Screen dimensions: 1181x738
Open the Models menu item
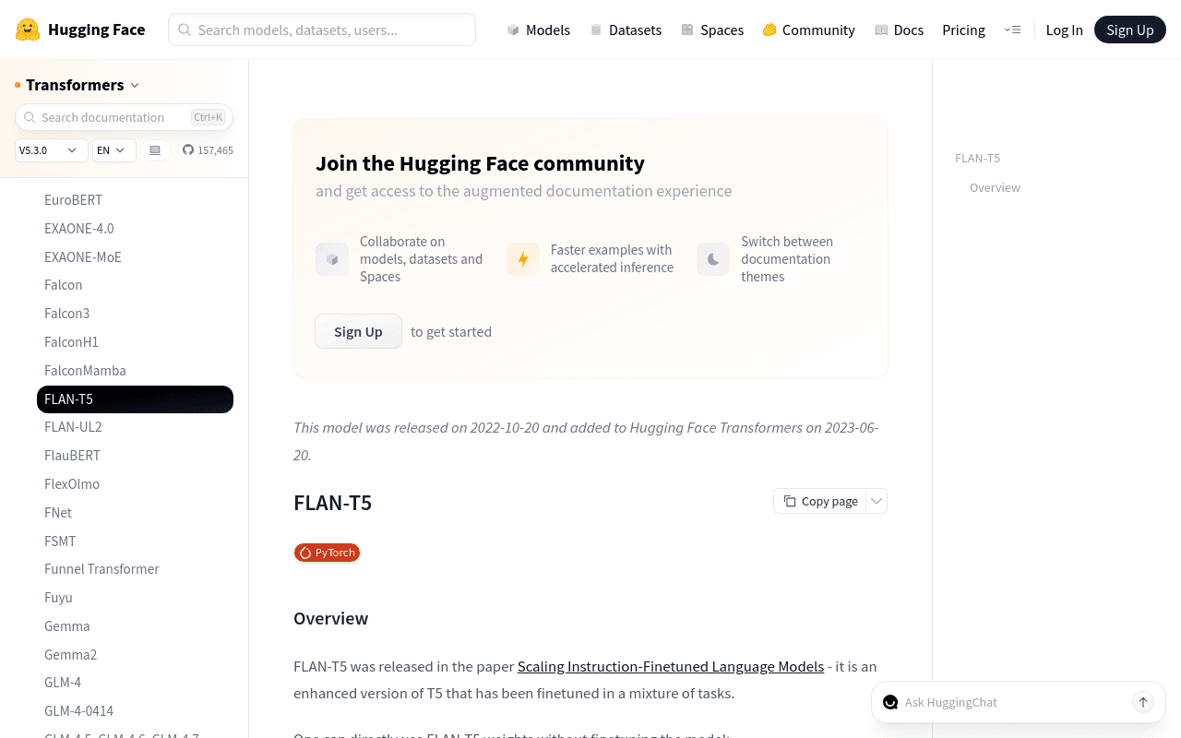(538, 30)
